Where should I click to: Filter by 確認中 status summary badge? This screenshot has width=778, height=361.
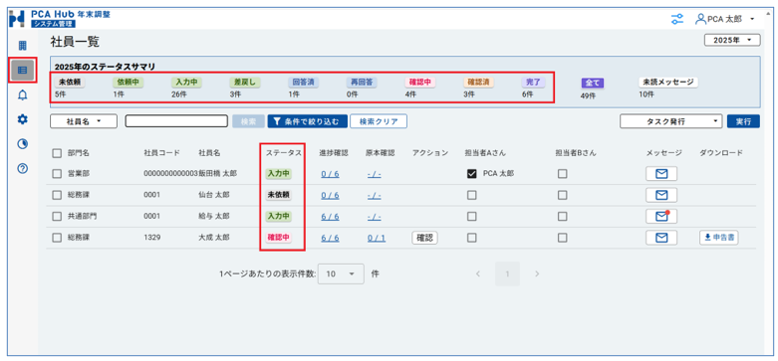click(x=420, y=83)
